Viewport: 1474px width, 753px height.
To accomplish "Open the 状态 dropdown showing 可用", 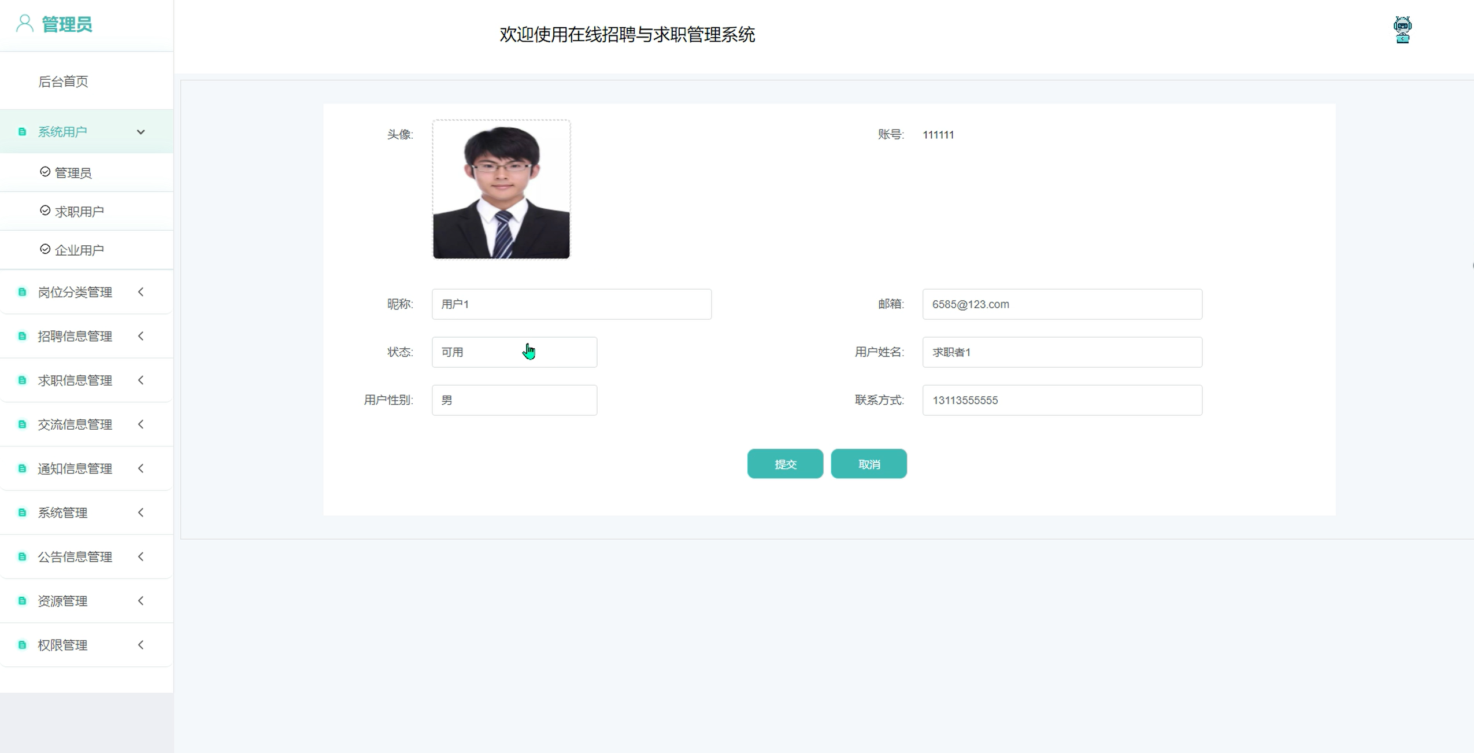I will [x=514, y=352].
